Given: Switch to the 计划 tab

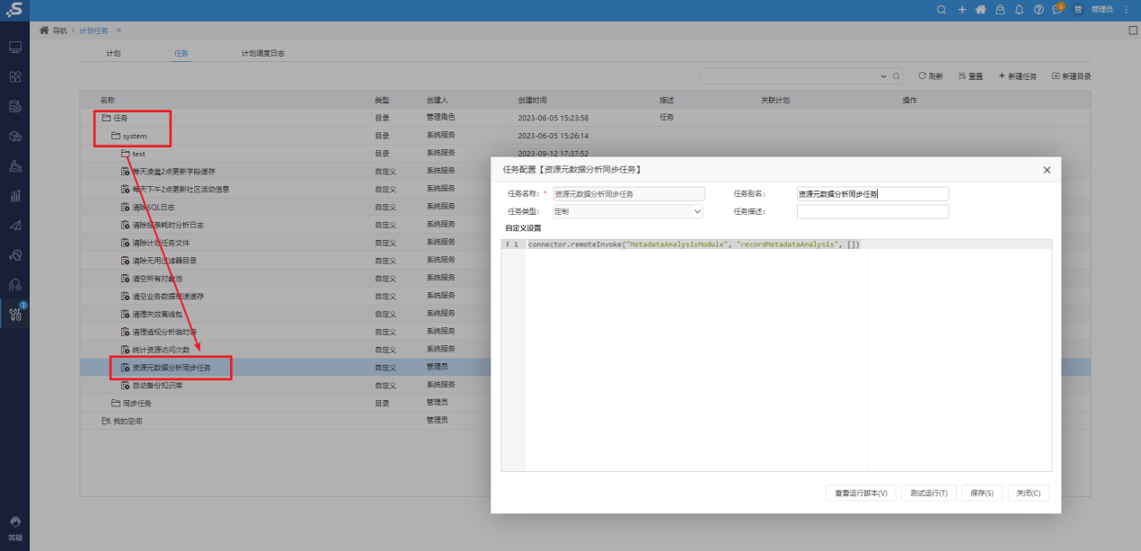Looking at the screenshot, I should [113, 53].
